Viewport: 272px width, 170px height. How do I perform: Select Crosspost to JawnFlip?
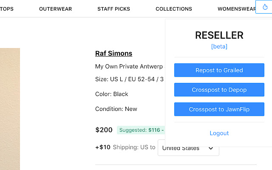coord(219,109)
